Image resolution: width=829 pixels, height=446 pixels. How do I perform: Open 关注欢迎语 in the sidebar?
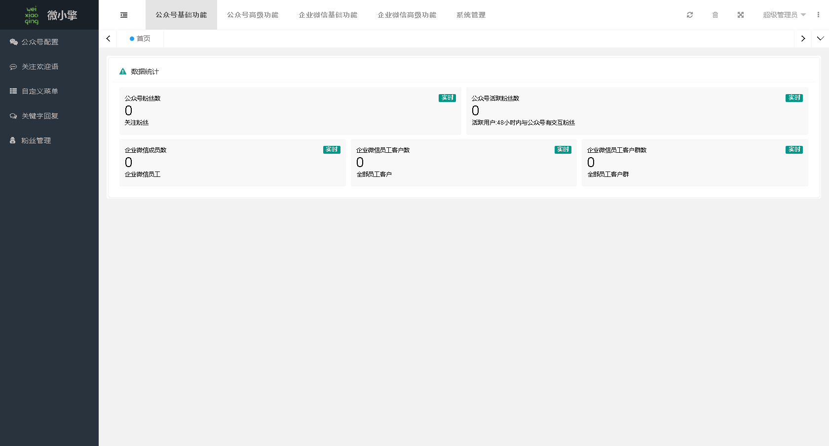tap(49, 67)
